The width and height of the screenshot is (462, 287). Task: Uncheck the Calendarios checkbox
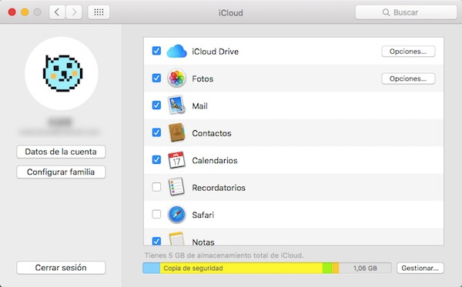[x=156, y=160]
